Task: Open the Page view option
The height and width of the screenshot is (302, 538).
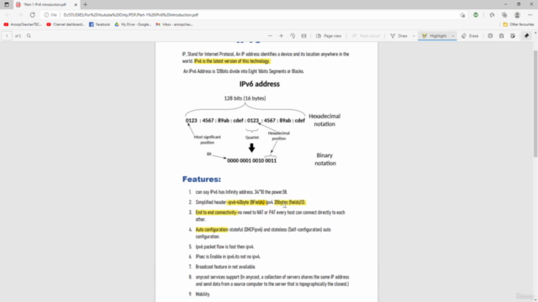Action: [329, 36]
